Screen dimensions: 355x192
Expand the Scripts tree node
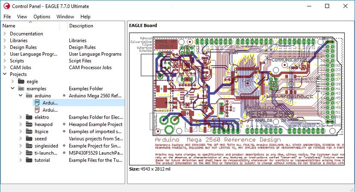tap(5, 61)
